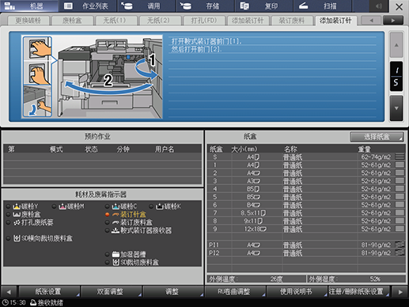Open the 机器 (Machine) screen tab
Viewport: 409px width, 307px height.
coord(29,6)
